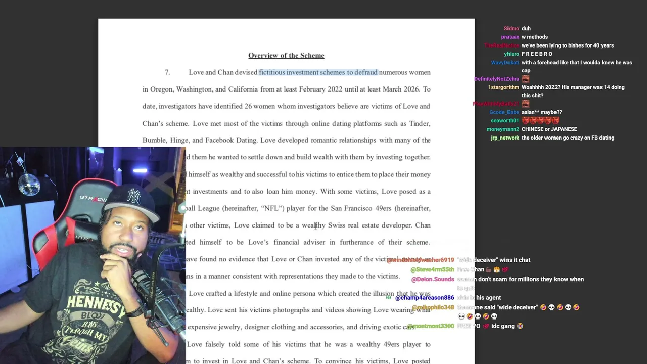Click the overlay chat username "@montmont3300"
This screenshot has height=364, width=647.
coord(431,326)
